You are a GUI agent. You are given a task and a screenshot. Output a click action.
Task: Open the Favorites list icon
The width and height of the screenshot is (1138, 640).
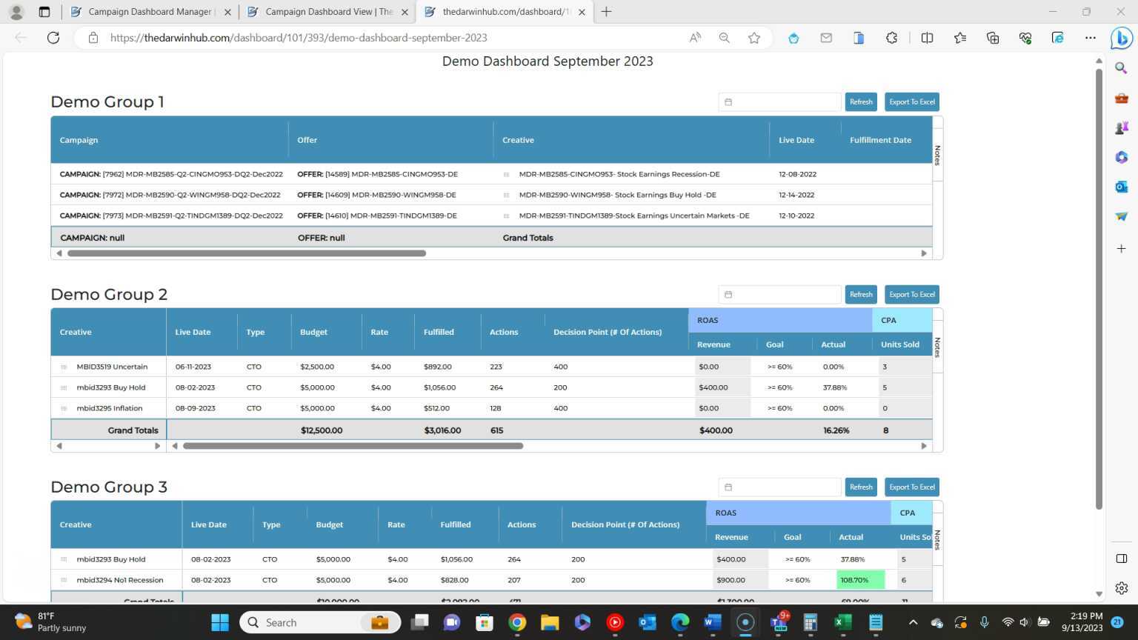(x=960, y=38)
